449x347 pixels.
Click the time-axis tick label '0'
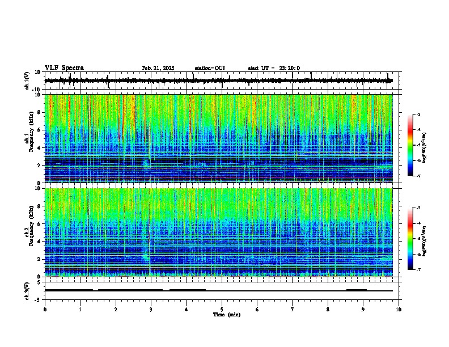click(x=45, y=310)
